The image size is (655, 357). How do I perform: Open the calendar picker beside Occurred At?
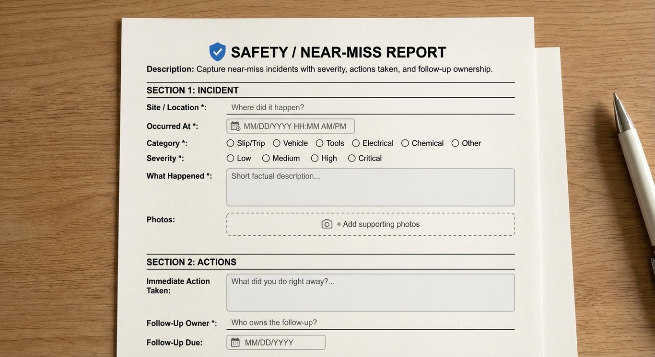click(234, 126)
